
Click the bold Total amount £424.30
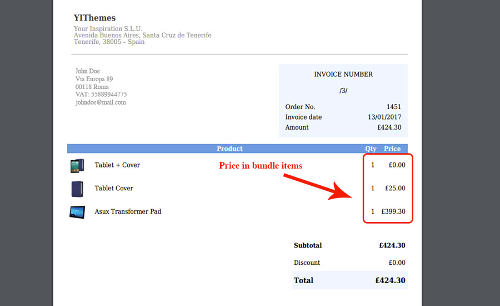[x=391, y=280]
